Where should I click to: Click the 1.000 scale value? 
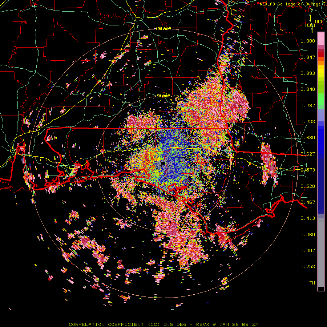pyautogui.click(x=308, y=41)
